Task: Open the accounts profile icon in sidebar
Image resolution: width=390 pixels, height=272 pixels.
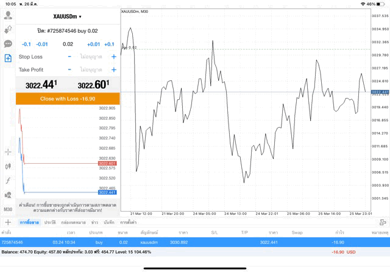Action: [x=8, y=15]
